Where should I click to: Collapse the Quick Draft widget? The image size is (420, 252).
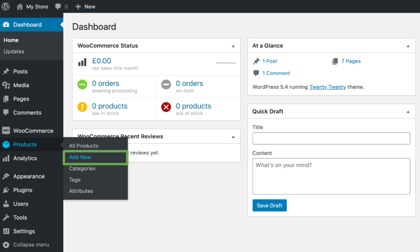tap(408, 111)
